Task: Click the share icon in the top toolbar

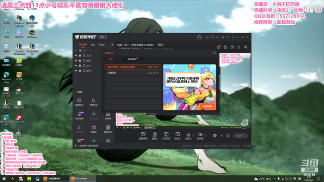Action: pyautogui.click(x=245, y=47)
